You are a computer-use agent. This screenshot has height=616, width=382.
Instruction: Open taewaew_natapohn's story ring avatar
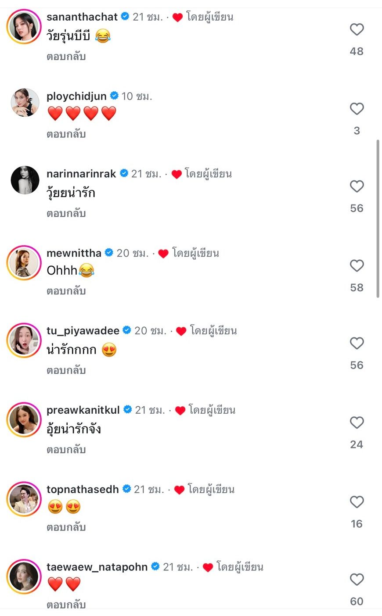tap(24, 577)
